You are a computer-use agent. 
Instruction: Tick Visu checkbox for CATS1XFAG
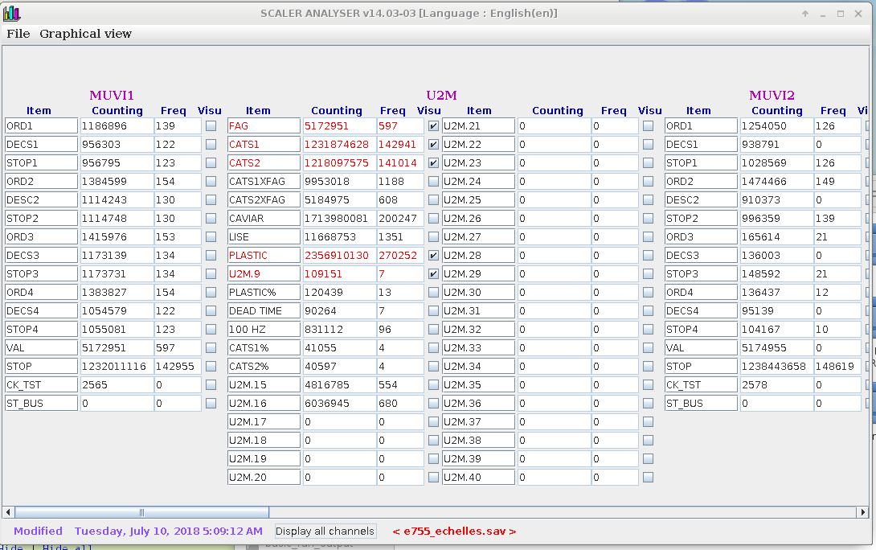(x=433, y=182)
